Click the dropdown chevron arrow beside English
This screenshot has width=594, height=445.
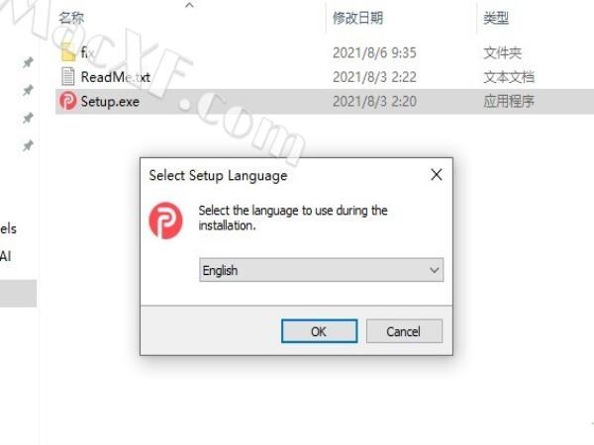[x=435, y=270]
